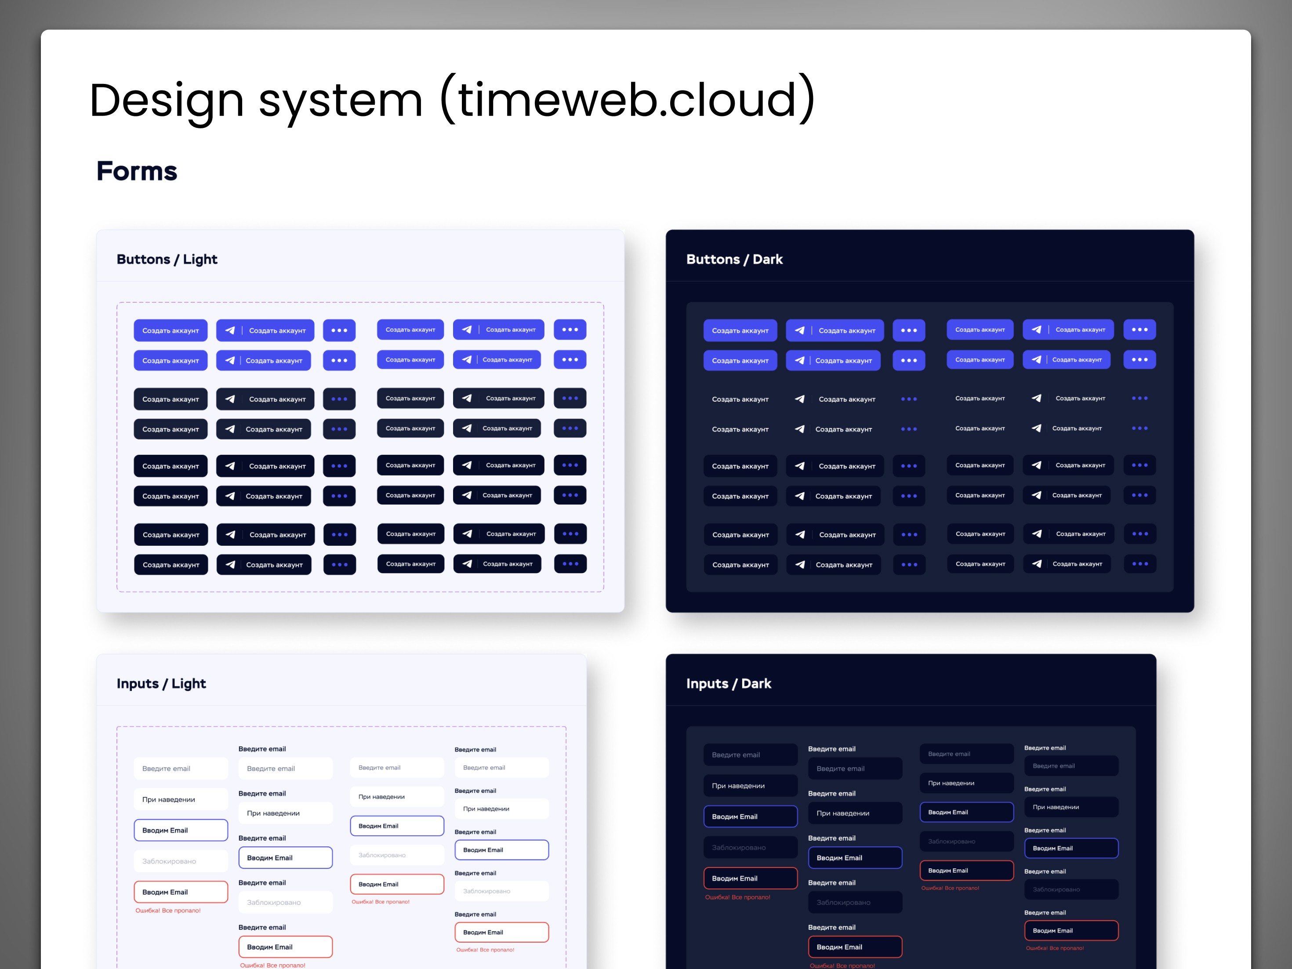1292x969 pixels.
Task: Click paper plane icon in first transparent Buttons / Dark button
Action: tap(800, 399)
